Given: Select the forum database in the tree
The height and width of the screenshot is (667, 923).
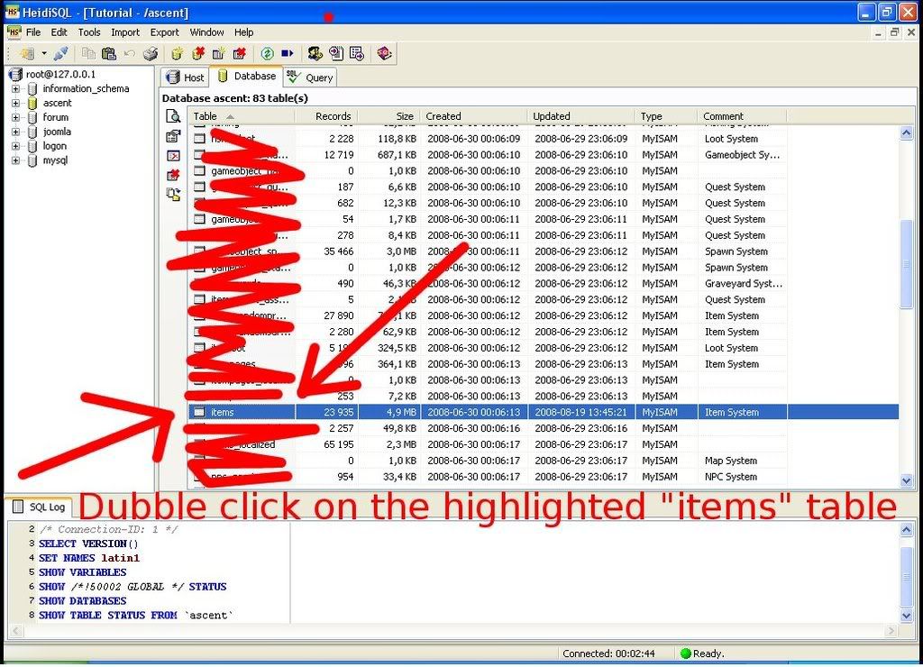Looking at the screenshot, I should point(55,117).
